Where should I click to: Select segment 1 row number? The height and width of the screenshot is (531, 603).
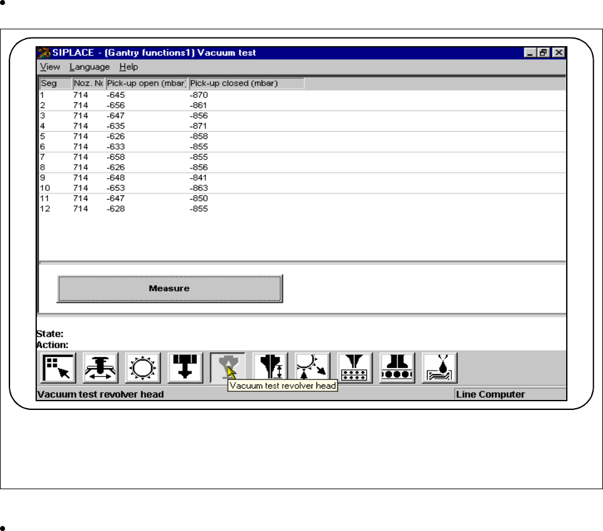(42, 95)
